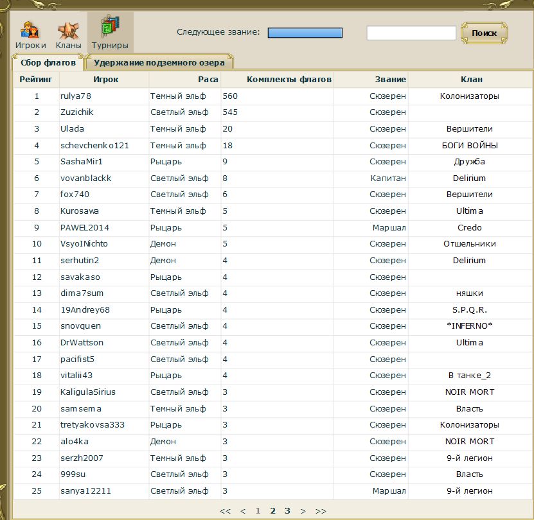
Task: Go to next page with > arrow
Action: [303, 511]
